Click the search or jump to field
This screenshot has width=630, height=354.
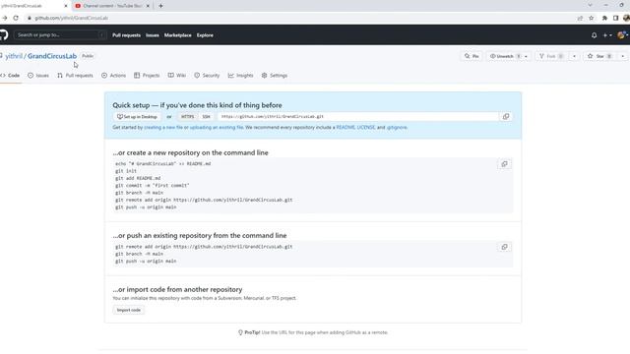point(60,35)
